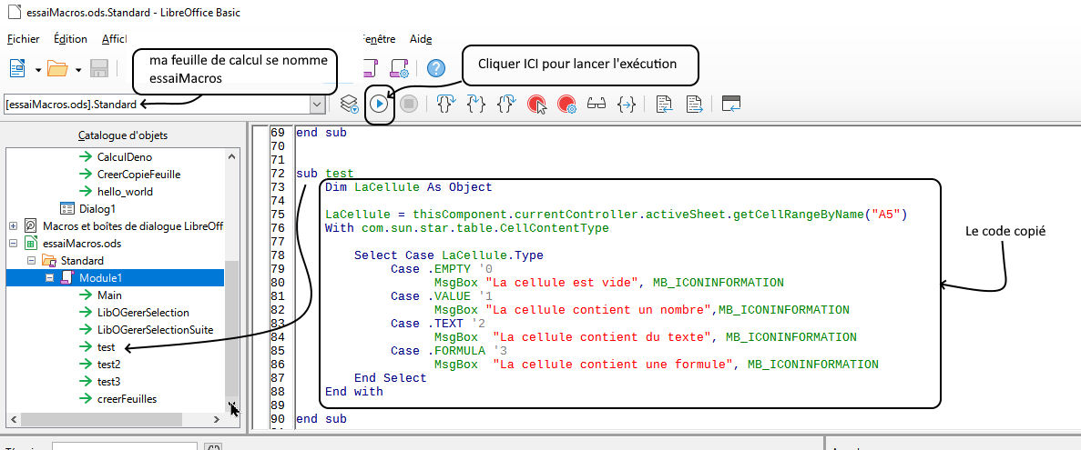Click the catalog horizontal scrollbar left arrow
The image size is (1081, 450).
[13, 419]
